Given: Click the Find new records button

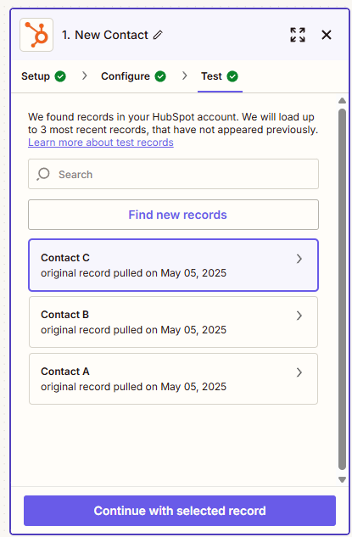Looking at the screenshot, I should (173, 215).
